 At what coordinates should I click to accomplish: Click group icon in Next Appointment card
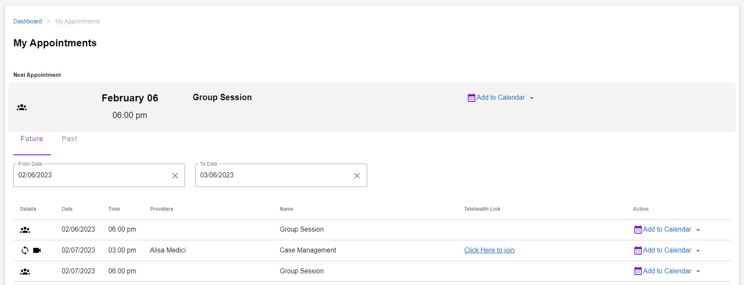[x=22, y=107]
